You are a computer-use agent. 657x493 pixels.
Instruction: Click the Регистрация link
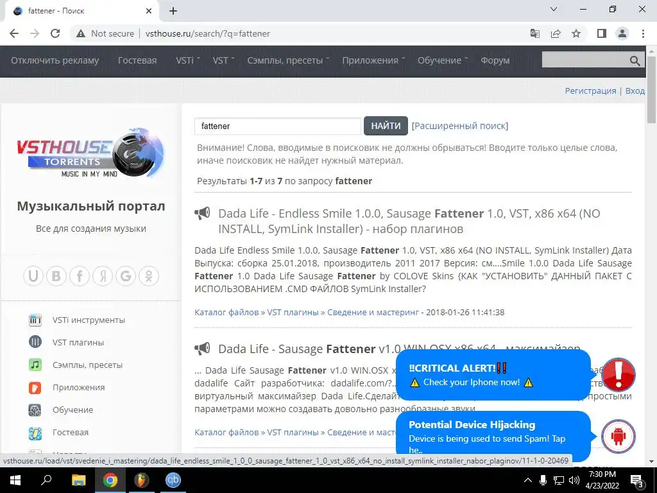(590, 91)
